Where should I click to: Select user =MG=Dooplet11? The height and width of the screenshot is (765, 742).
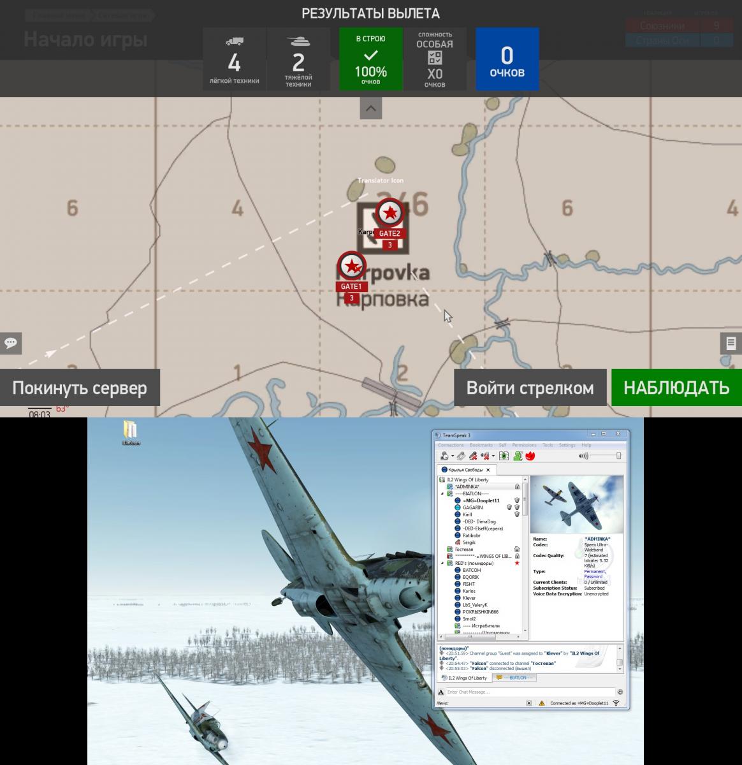pyautogui.click(x=481, y=500)
